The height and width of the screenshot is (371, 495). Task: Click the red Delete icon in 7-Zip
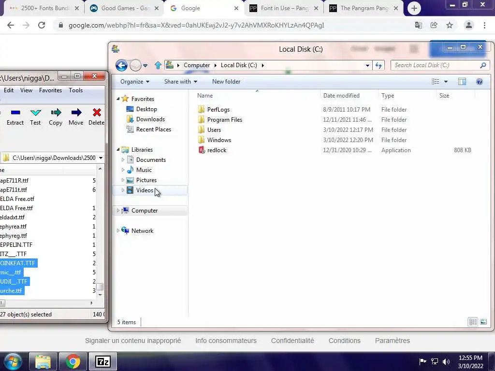point(97,113)
